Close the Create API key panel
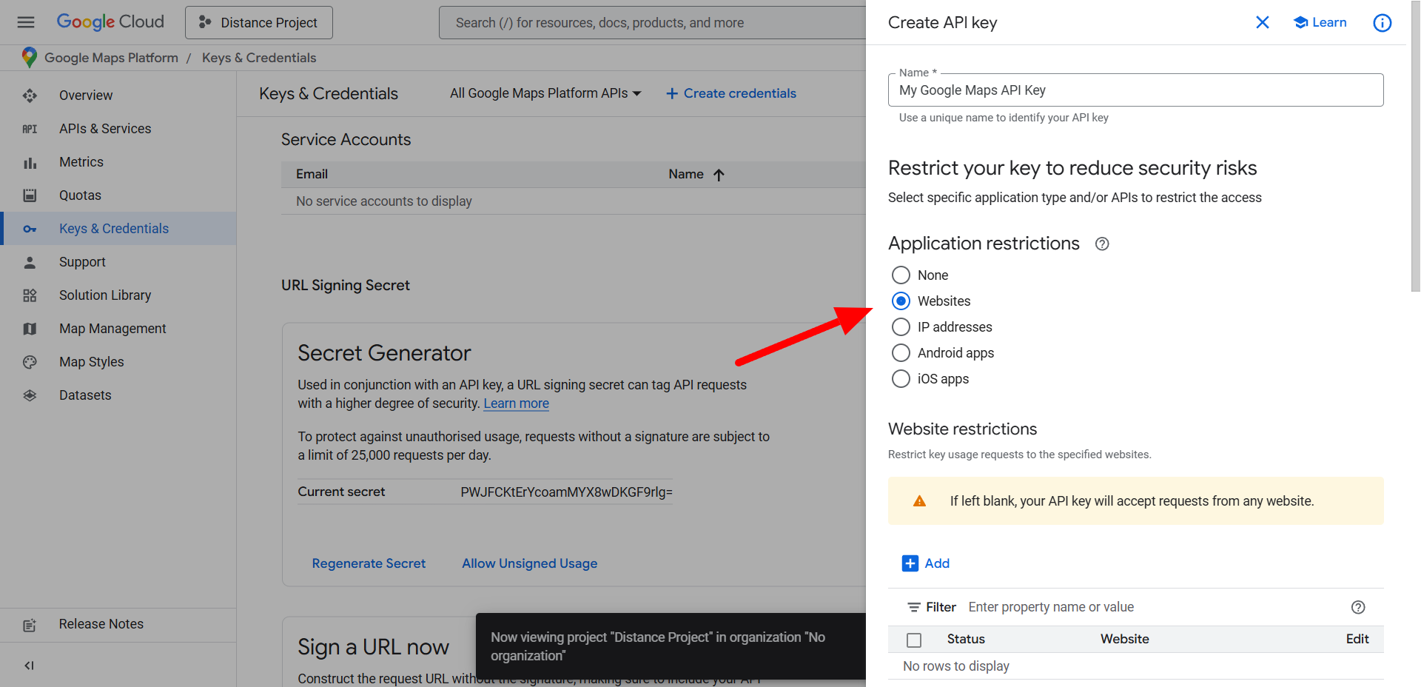The width and height of the screenshot is (1421, 687). (x=1263, y=23)
